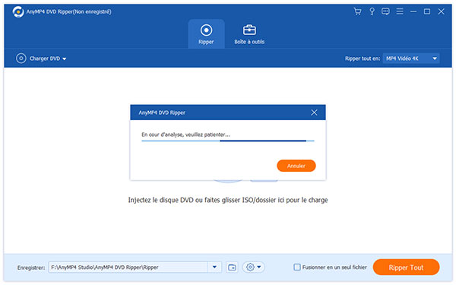
Task: Click the Enregistrer path field
Action: point(128,268)
